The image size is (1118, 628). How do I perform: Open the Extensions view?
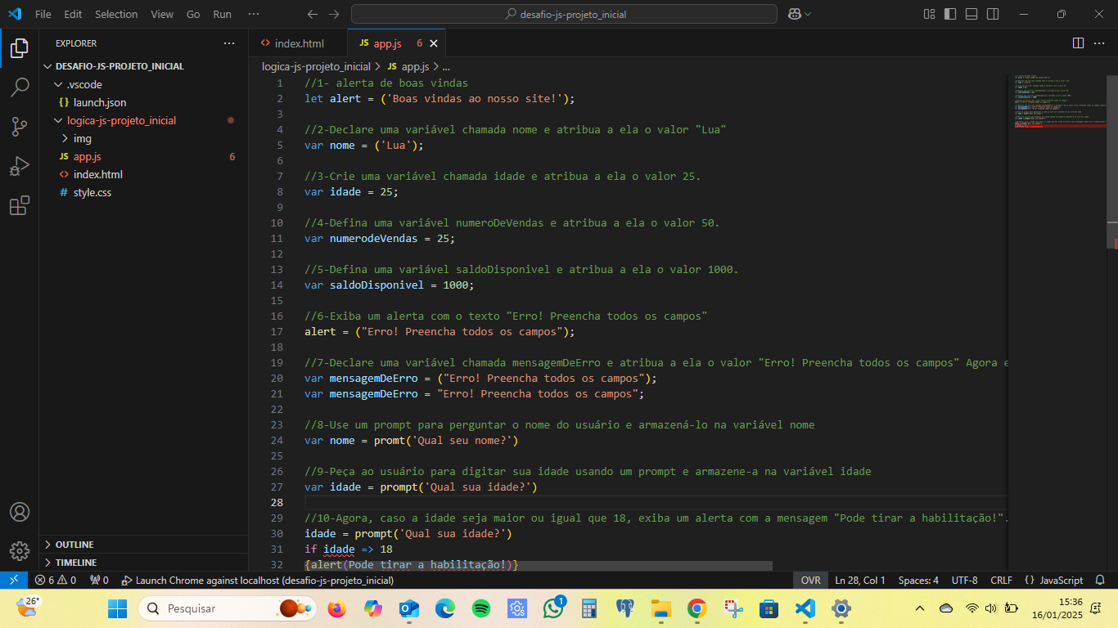pos(20,205)
